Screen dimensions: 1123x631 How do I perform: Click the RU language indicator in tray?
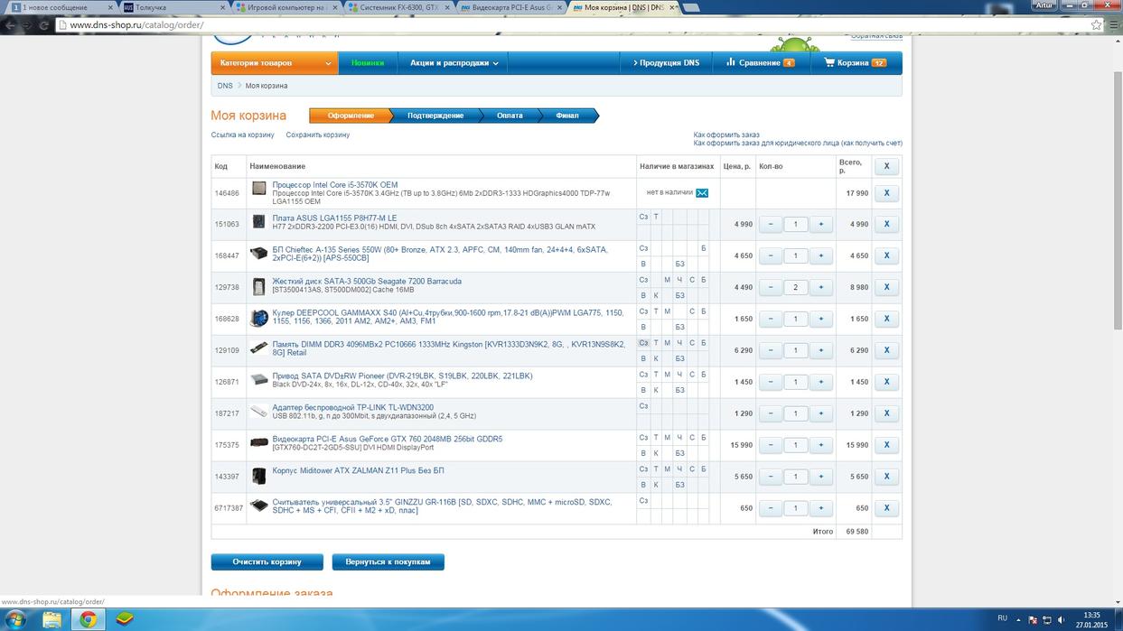(1002, 617)
